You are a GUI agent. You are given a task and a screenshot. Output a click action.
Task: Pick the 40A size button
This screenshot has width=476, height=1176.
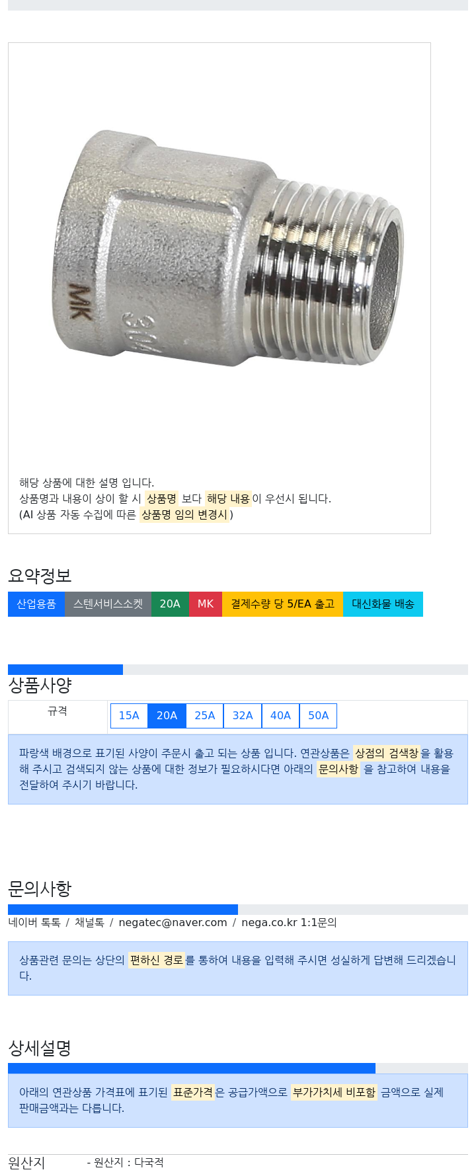(x=280, y=715)
